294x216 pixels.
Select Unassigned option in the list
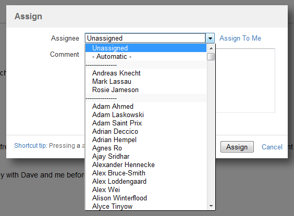pyautogui.click(x=146, y=48)
